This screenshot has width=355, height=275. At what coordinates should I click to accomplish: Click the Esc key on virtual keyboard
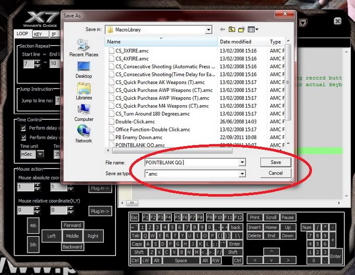[134, 217]
